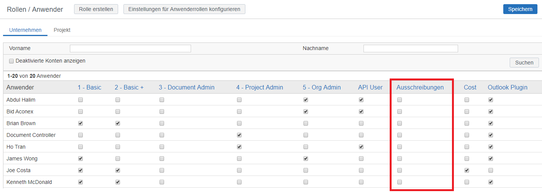Uncheck Outlook Plugin for Kenneth McDonald
542x193 pixels.
click(x=491, y=182)
